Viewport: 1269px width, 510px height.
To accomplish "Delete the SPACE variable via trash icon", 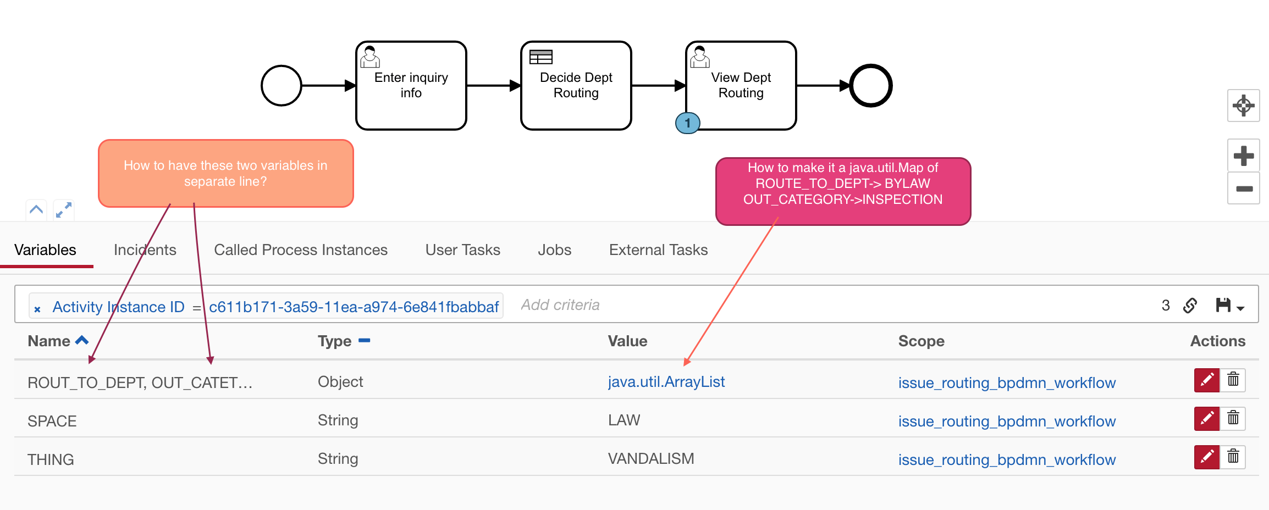I will point(1233,418).
